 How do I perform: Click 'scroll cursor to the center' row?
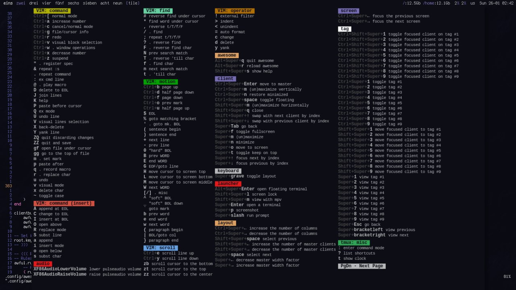(178, 274)
